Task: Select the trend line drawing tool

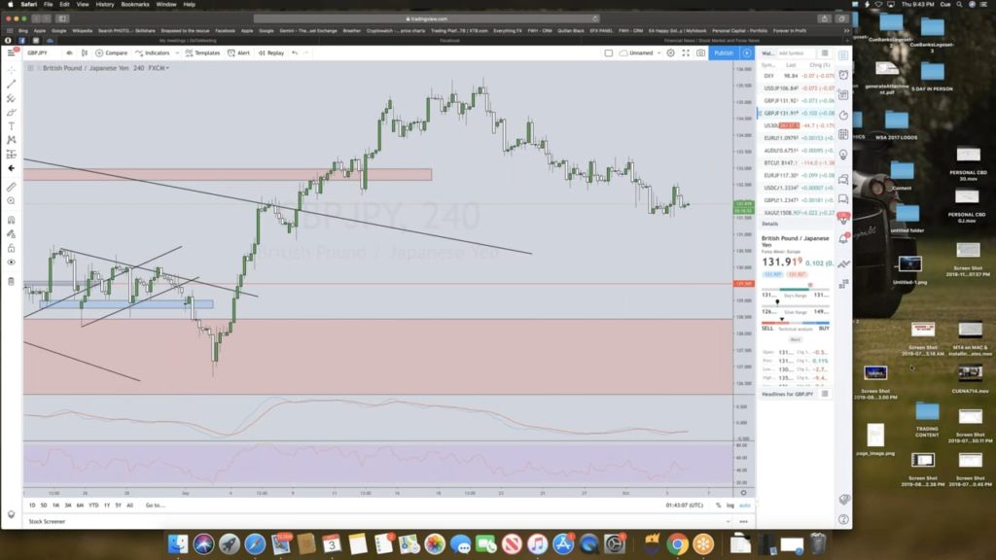Action: point(12,84)
